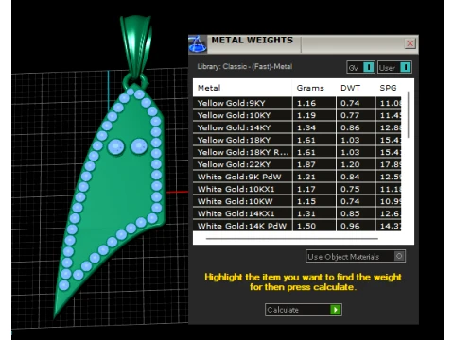Select the Yellow Gold:9KY row
454x340 pixels.
[x=297, y=103]
